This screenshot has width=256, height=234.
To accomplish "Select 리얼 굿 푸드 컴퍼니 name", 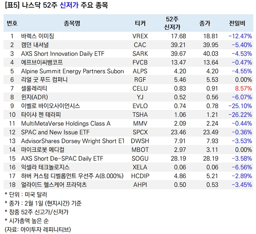I will point(44,80).
